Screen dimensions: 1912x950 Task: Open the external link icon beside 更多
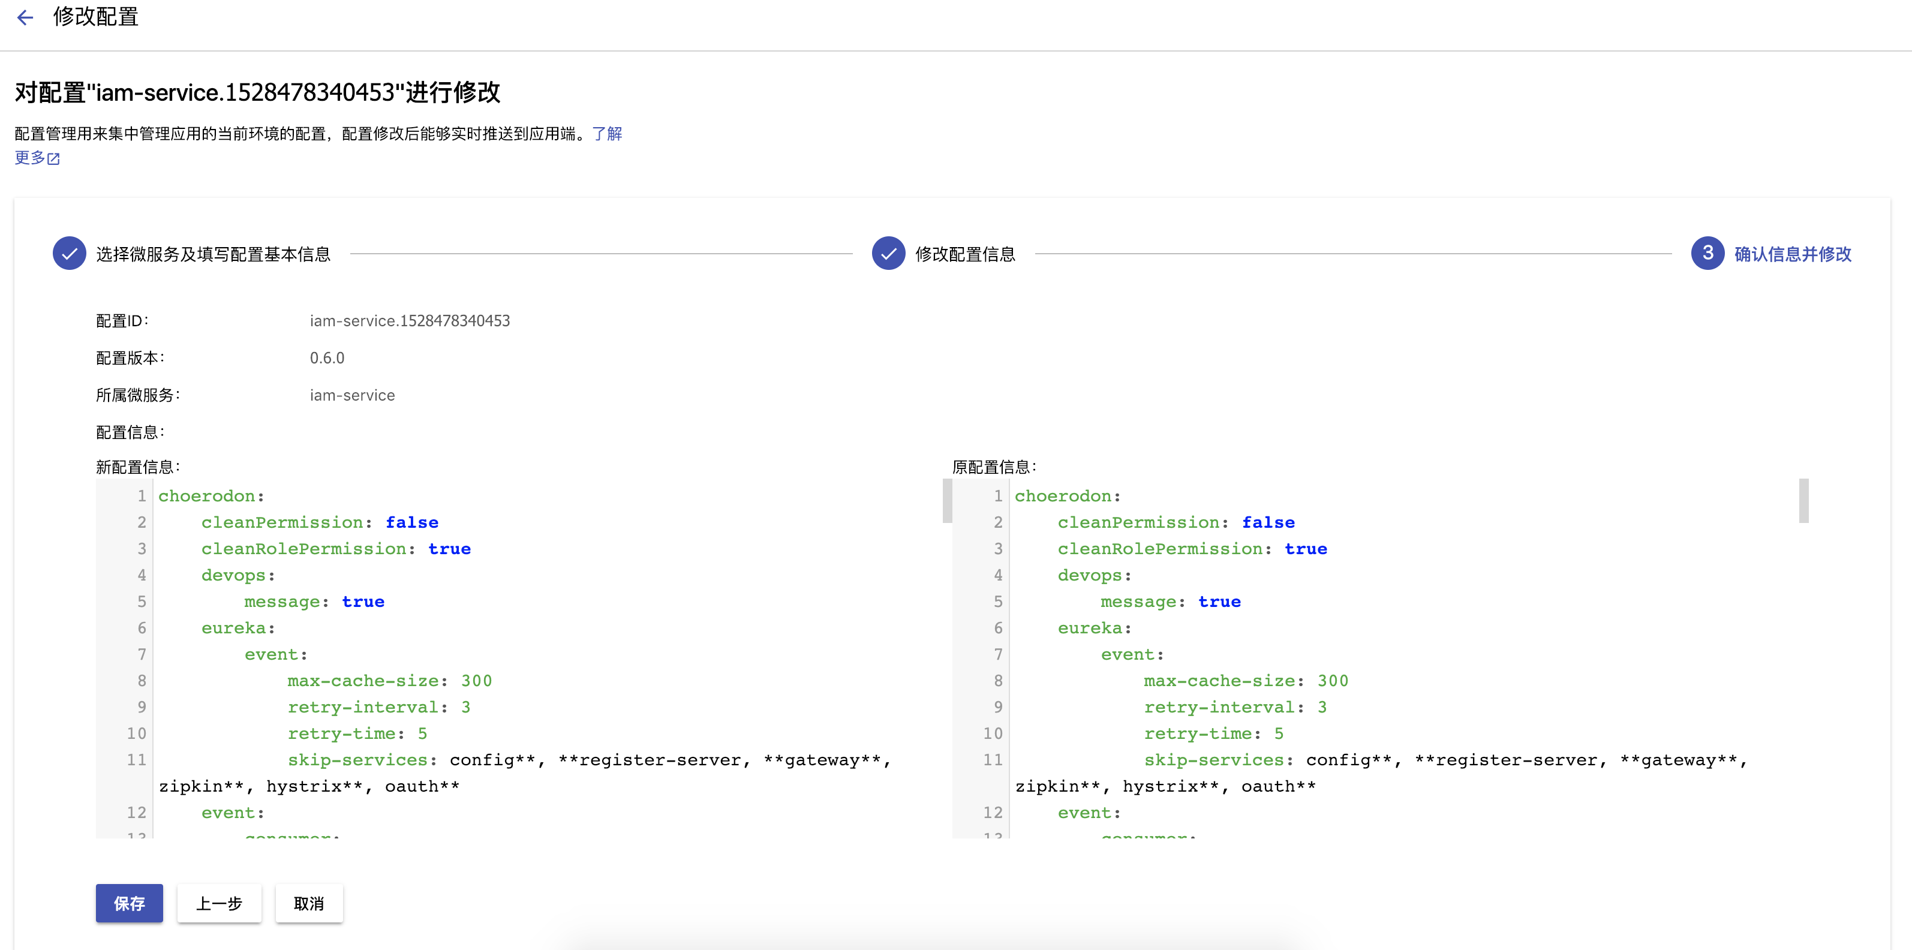tap(53, 158)
